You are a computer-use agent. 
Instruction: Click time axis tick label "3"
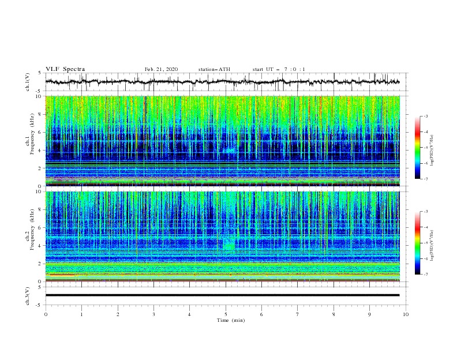153,314
